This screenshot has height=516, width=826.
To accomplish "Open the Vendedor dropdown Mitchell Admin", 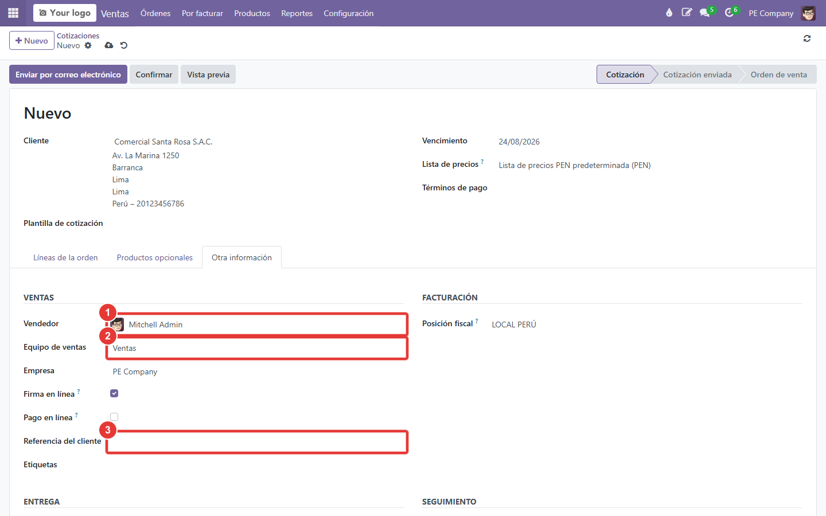I will pos(257,325).
